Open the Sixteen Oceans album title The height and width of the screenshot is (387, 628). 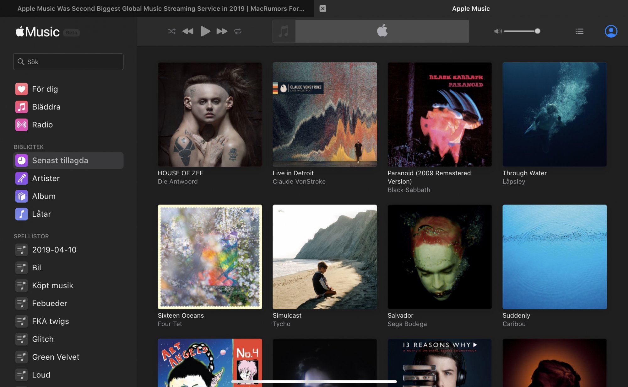[x=181, y=315]
